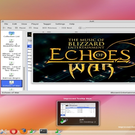Open the Tagger menu
Screen dimensions: 135x135
tap(47, 24)
